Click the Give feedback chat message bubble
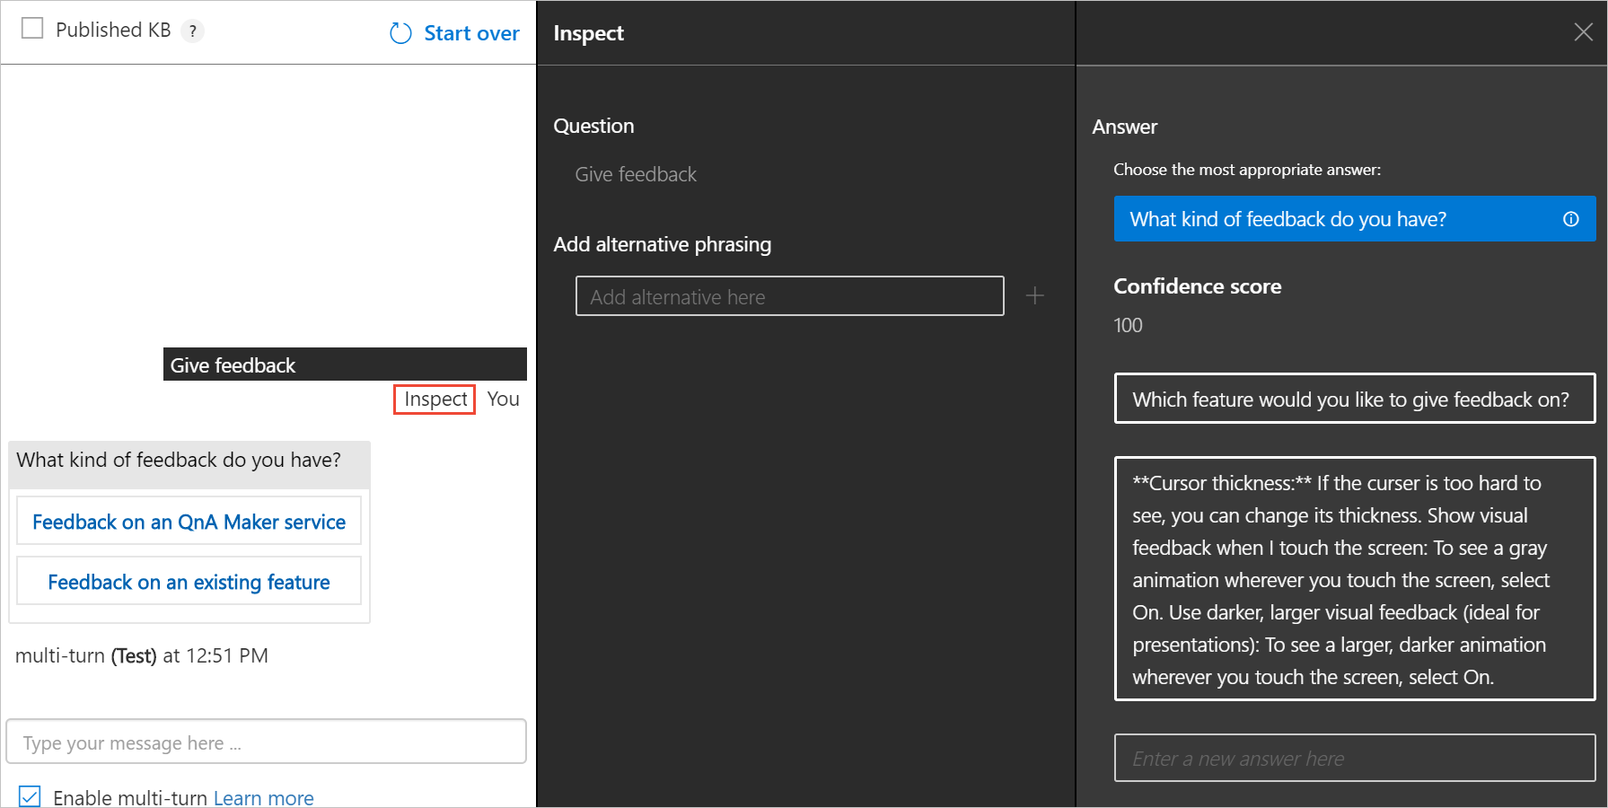Viewport: 1608px width, 808px height. click(x=345, y=364)
